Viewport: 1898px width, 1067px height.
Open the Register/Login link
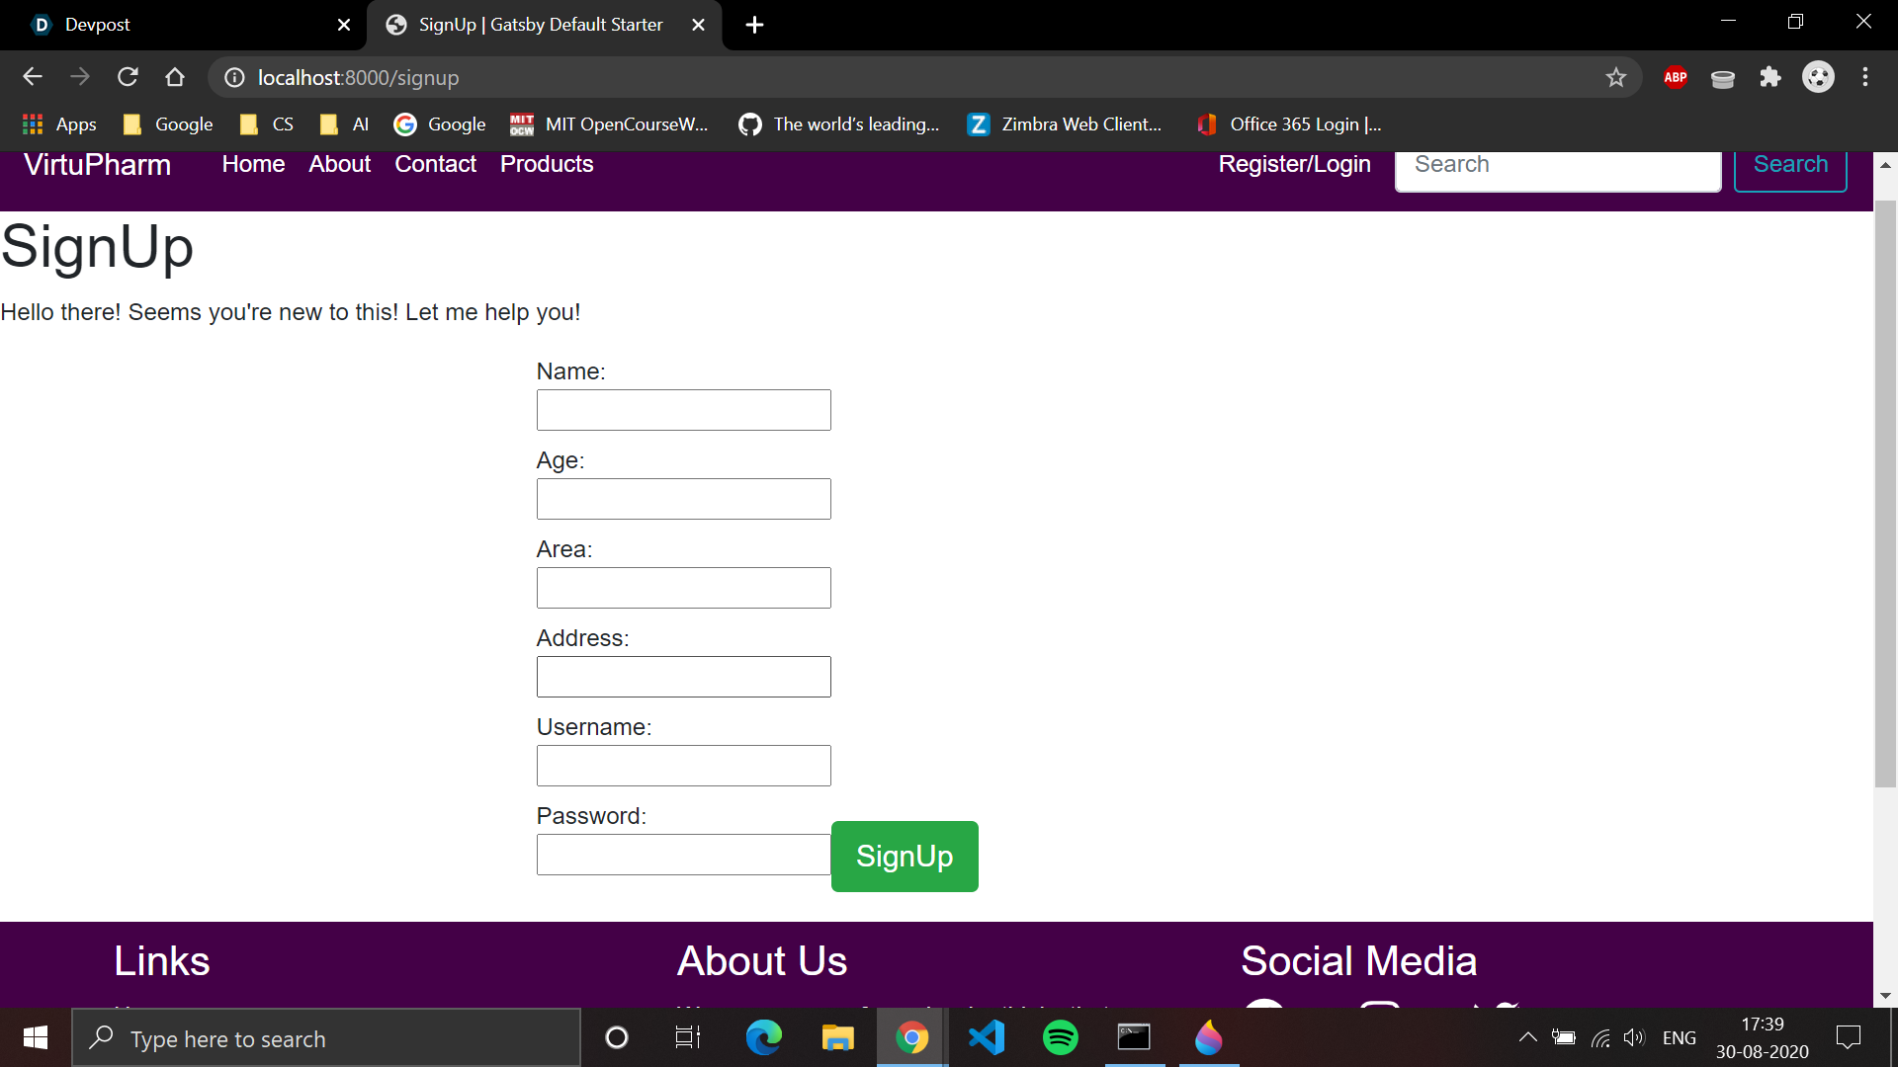click(x=1294, y=164)
